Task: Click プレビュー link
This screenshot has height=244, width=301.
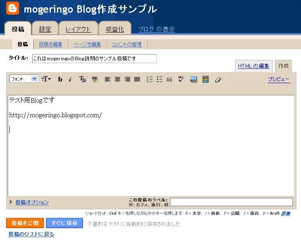Action: click(279, 79)
